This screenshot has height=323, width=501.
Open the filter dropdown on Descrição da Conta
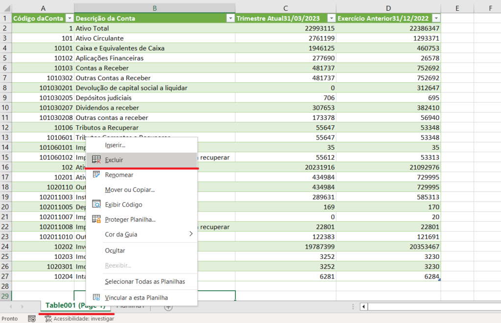click(x=230, y=17)
